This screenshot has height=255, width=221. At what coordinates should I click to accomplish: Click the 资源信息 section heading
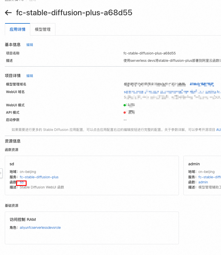pyautogui.click(x=13, y=141)
